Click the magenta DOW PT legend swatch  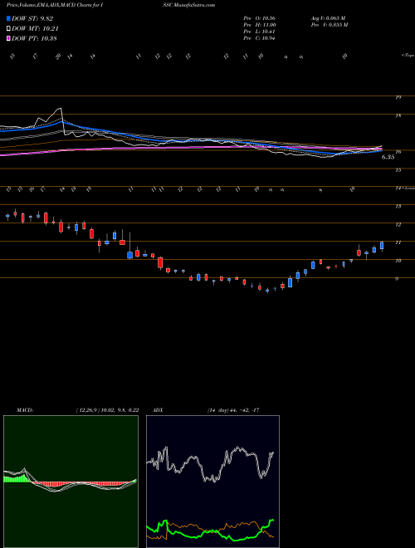coord(9,38)
